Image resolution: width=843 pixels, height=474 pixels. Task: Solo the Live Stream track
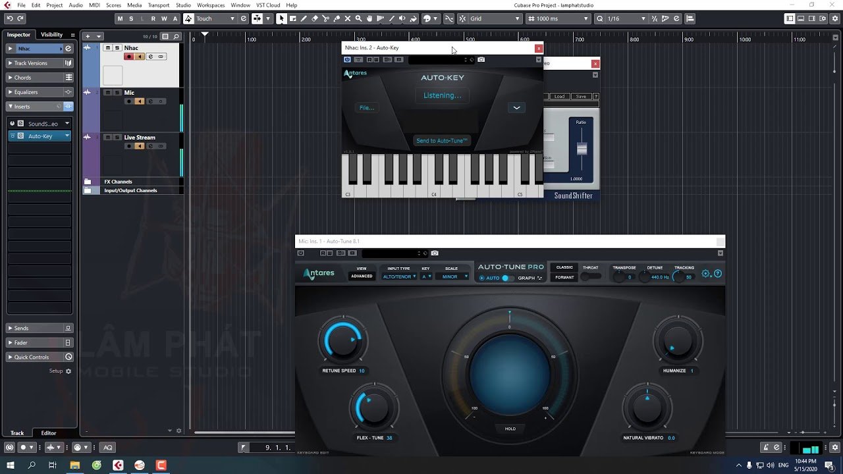pyautogui.click(x=117, y=137)
